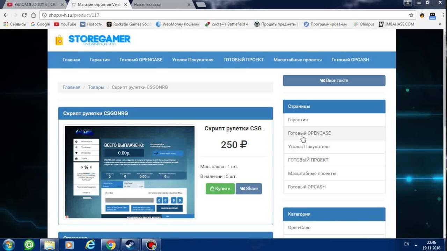Click the VK Share button
The height and width of the screenshot is (251, 447).
[x=249, y=189]
